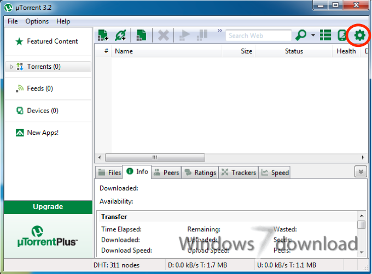Click the horizontal scrollbar right arrow

(363, 157)
